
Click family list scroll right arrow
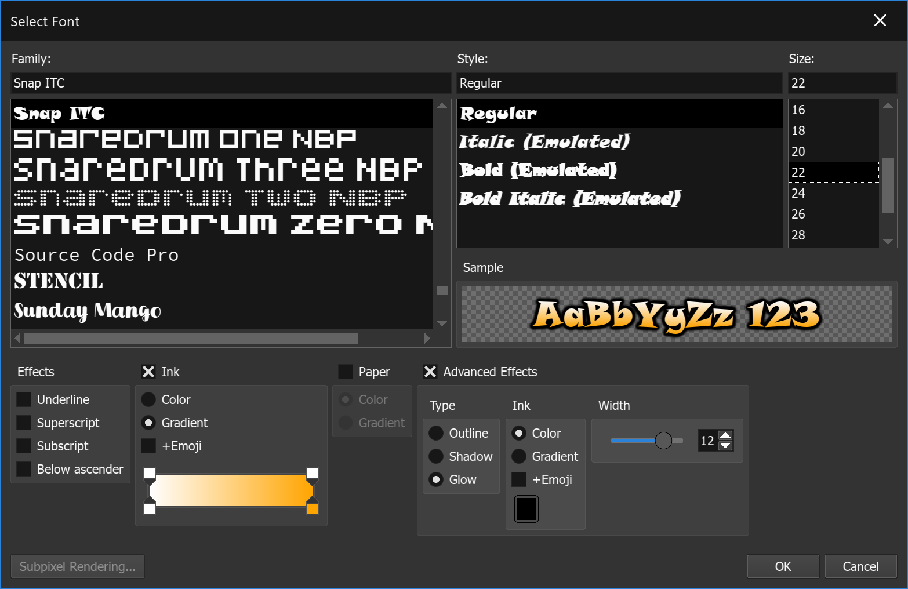427,338
